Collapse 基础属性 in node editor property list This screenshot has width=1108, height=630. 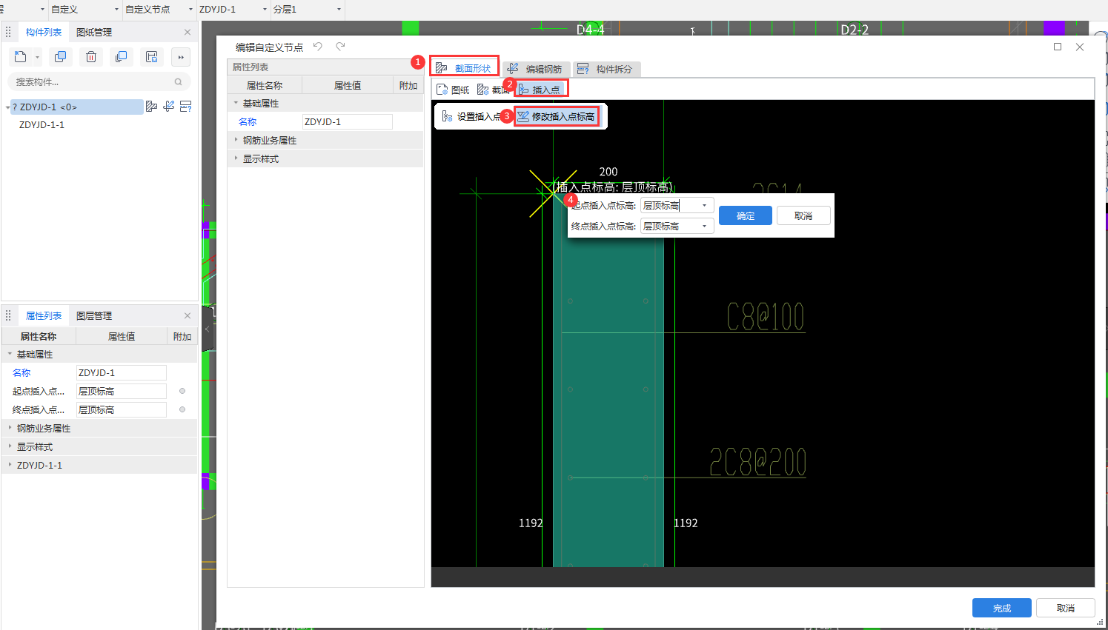(x=236, y=104)
